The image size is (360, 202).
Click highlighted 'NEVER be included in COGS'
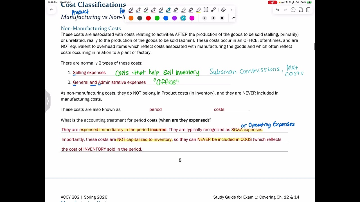224,139
